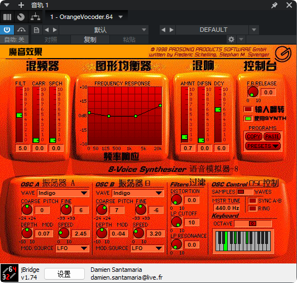Viewport: 297px width, 283px height.
Task: Open OSC A WAVE Indigo dropdown
Action: [x=63, y=193]
